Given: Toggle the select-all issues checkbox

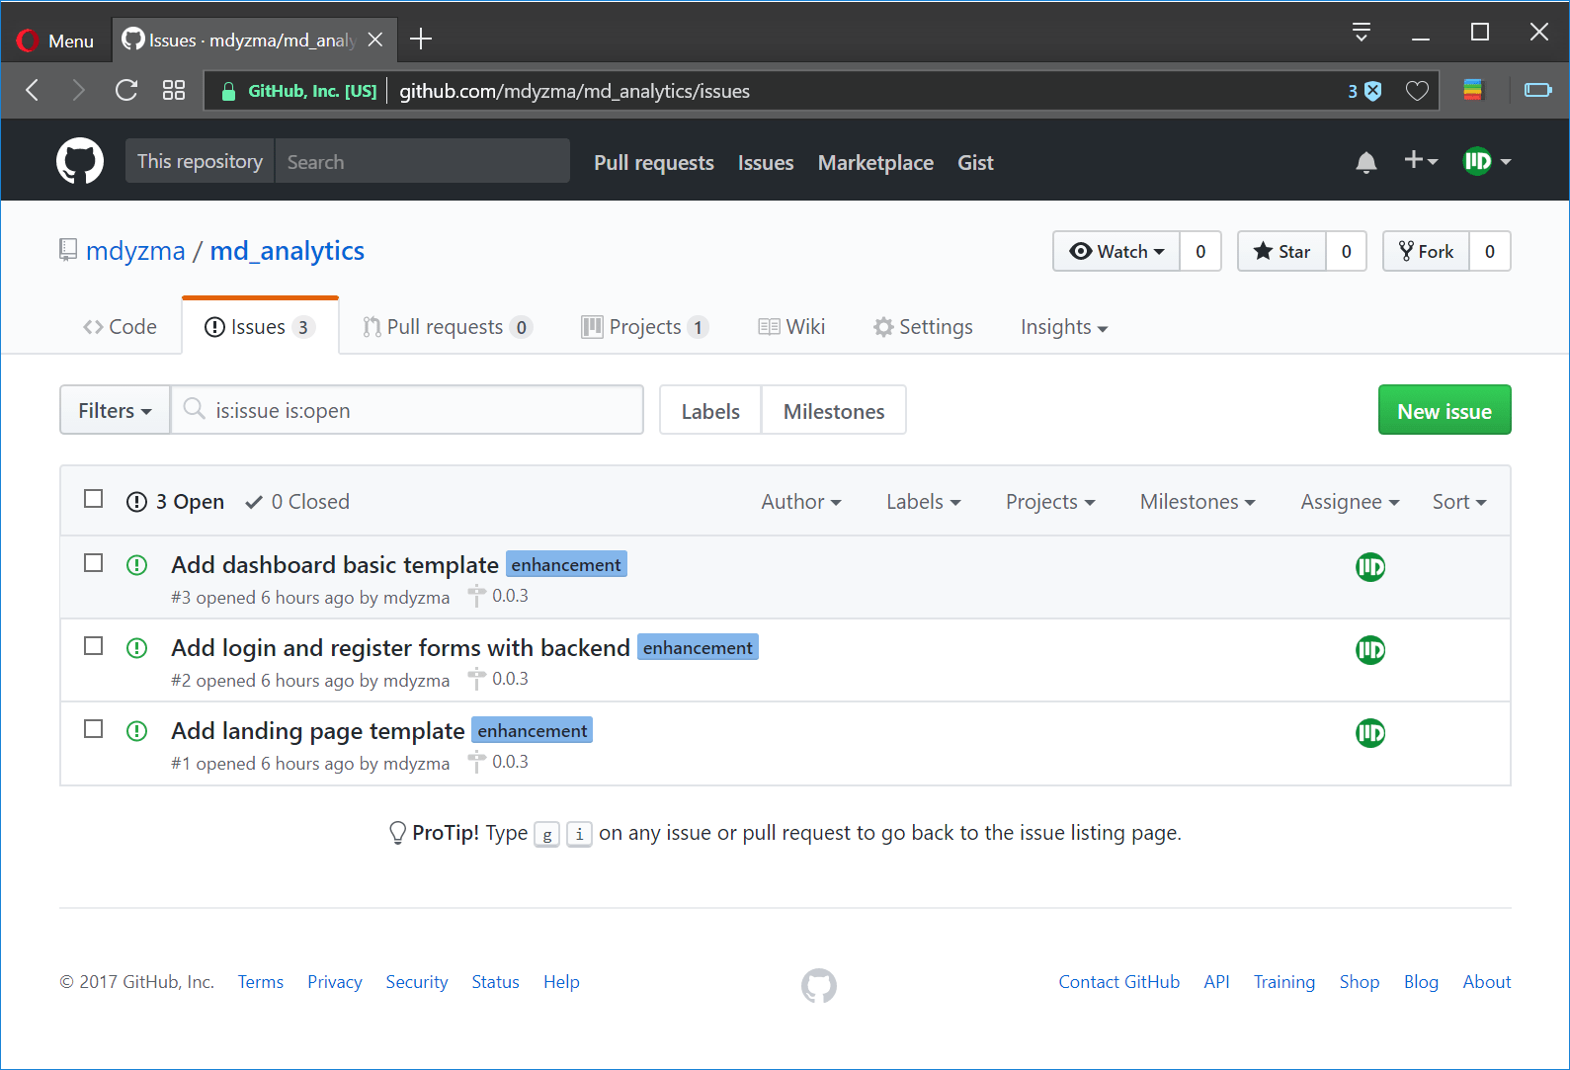Looking at the screenshot, I should click(x=94, y=499).
